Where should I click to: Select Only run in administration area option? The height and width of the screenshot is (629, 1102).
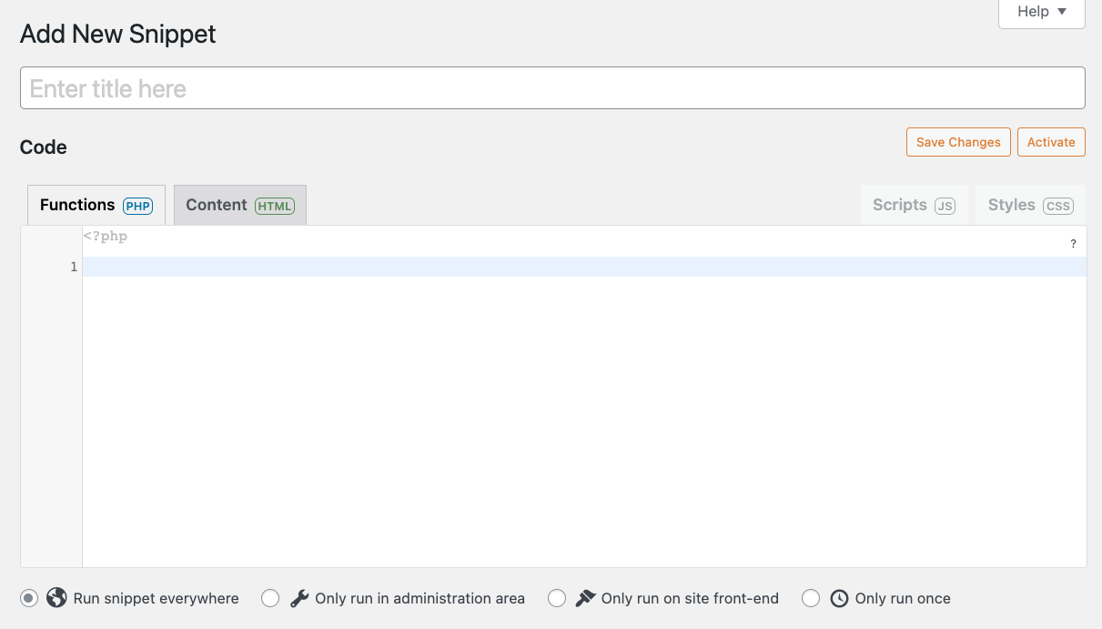[270, 598]
